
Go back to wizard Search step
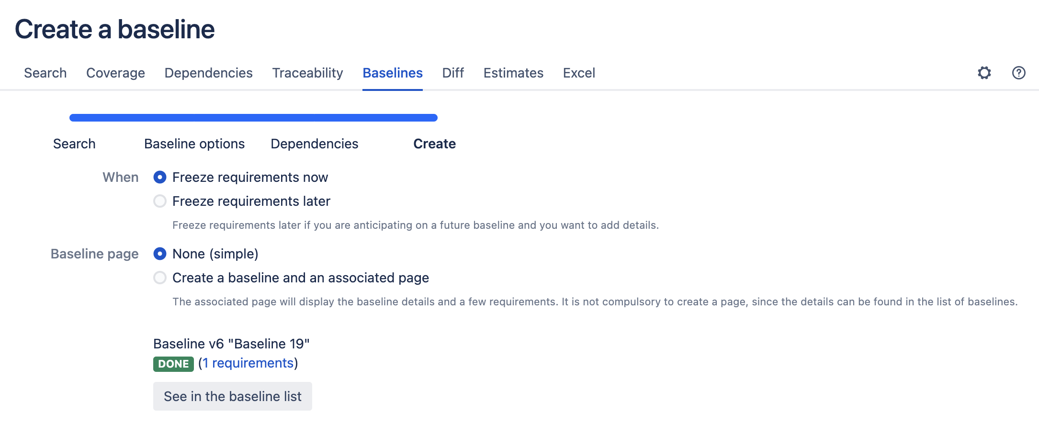74,144
